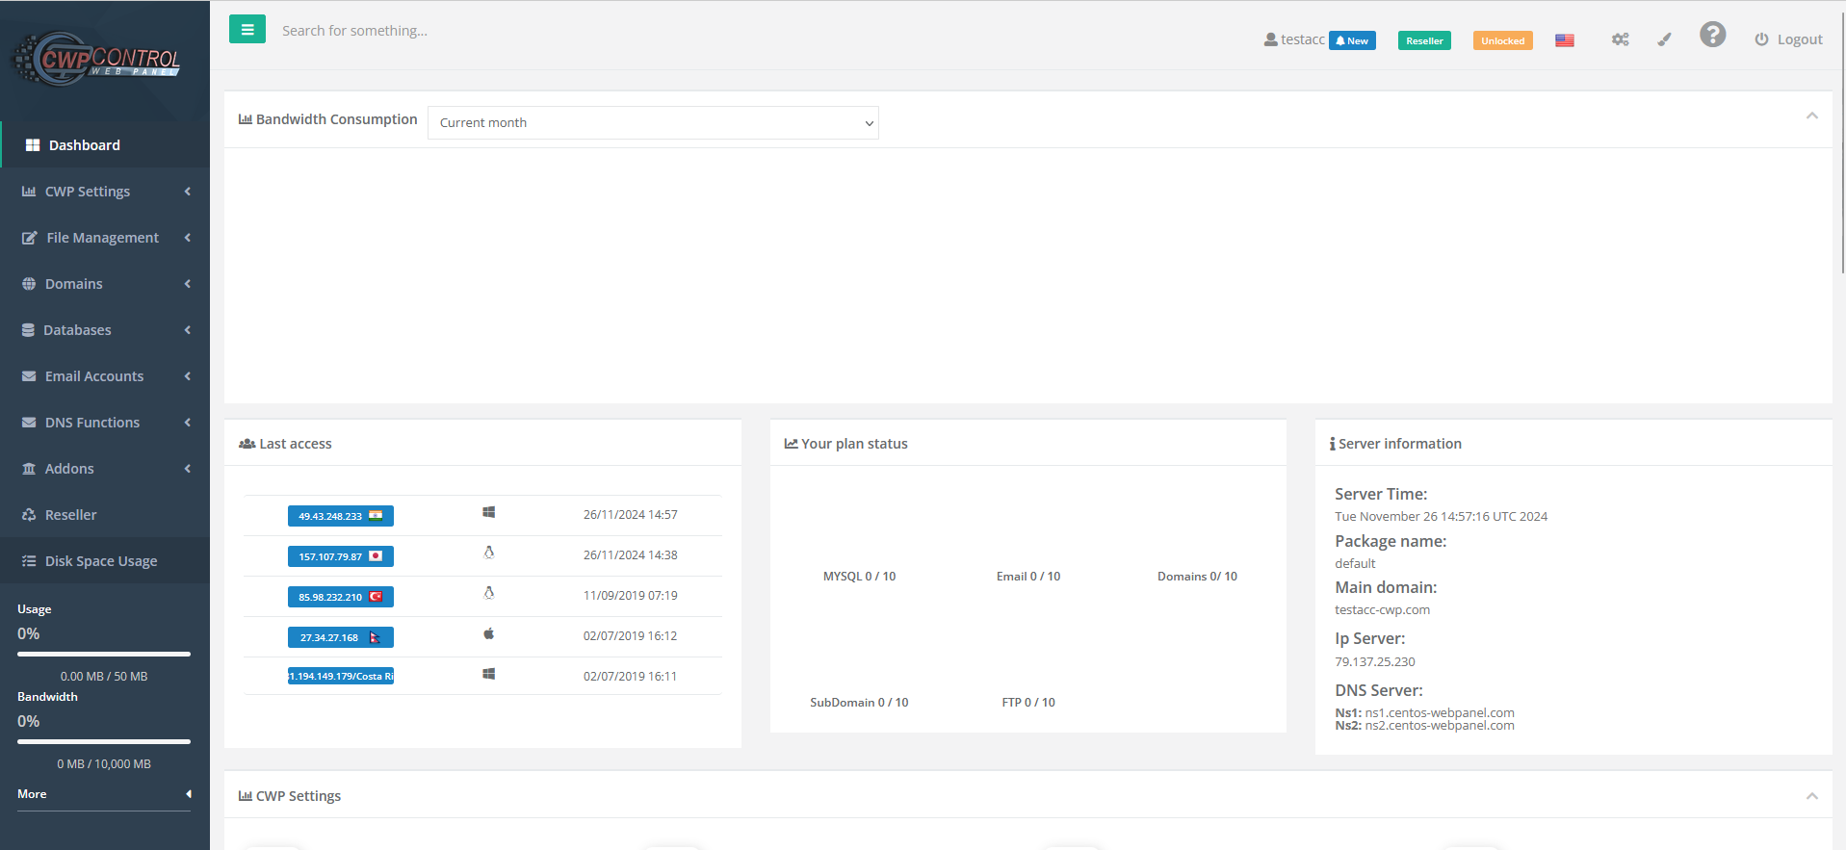
Task: Click the Disk Space Usage list icon
Action: tap(29, 561)
